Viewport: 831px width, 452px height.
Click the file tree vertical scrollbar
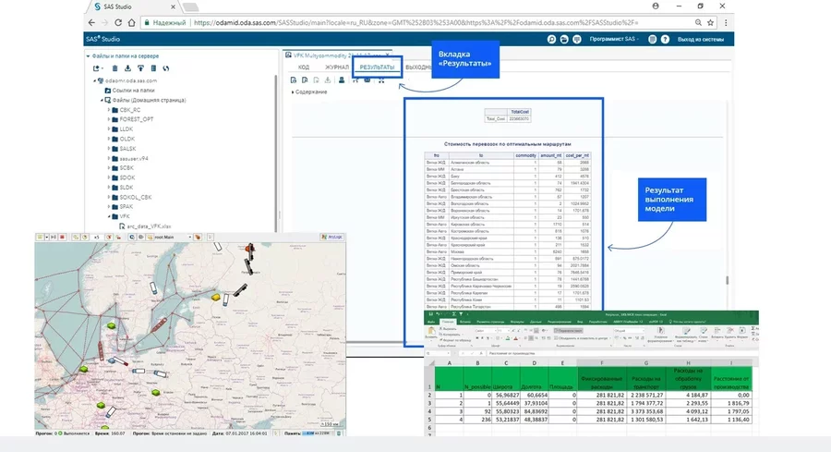click(x=276, y=153)
